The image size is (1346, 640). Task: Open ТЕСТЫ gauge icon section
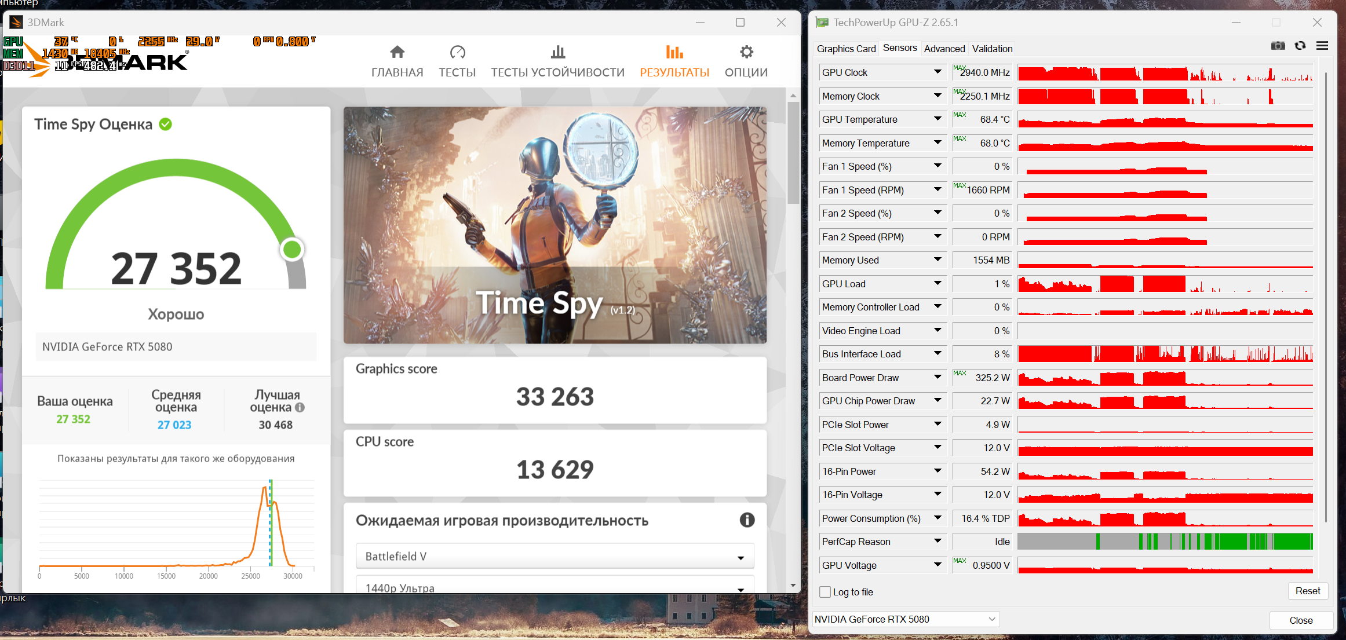pyautogui.click(x=457, y=53)
